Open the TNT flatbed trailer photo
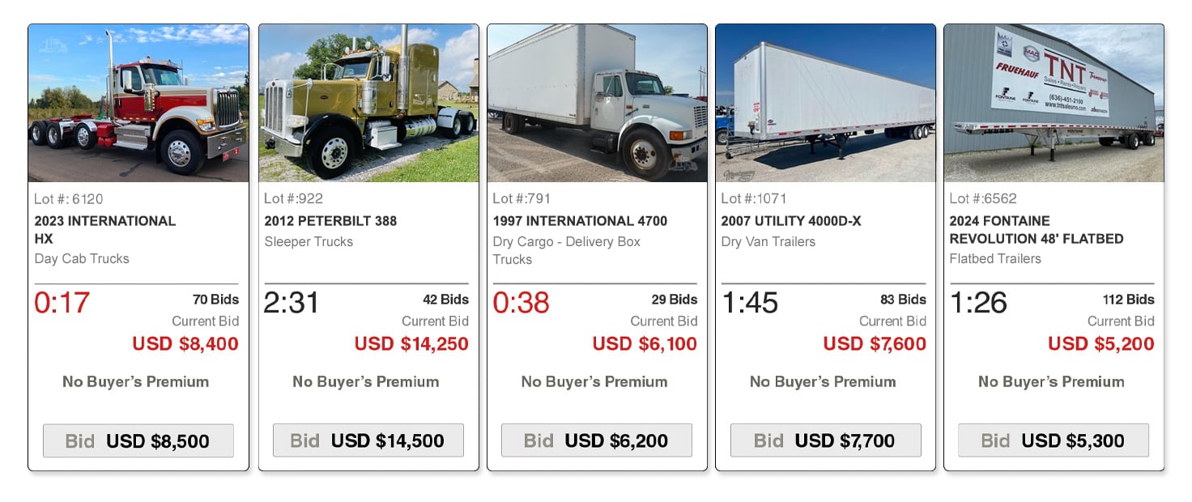 (x=1053, y=103)
